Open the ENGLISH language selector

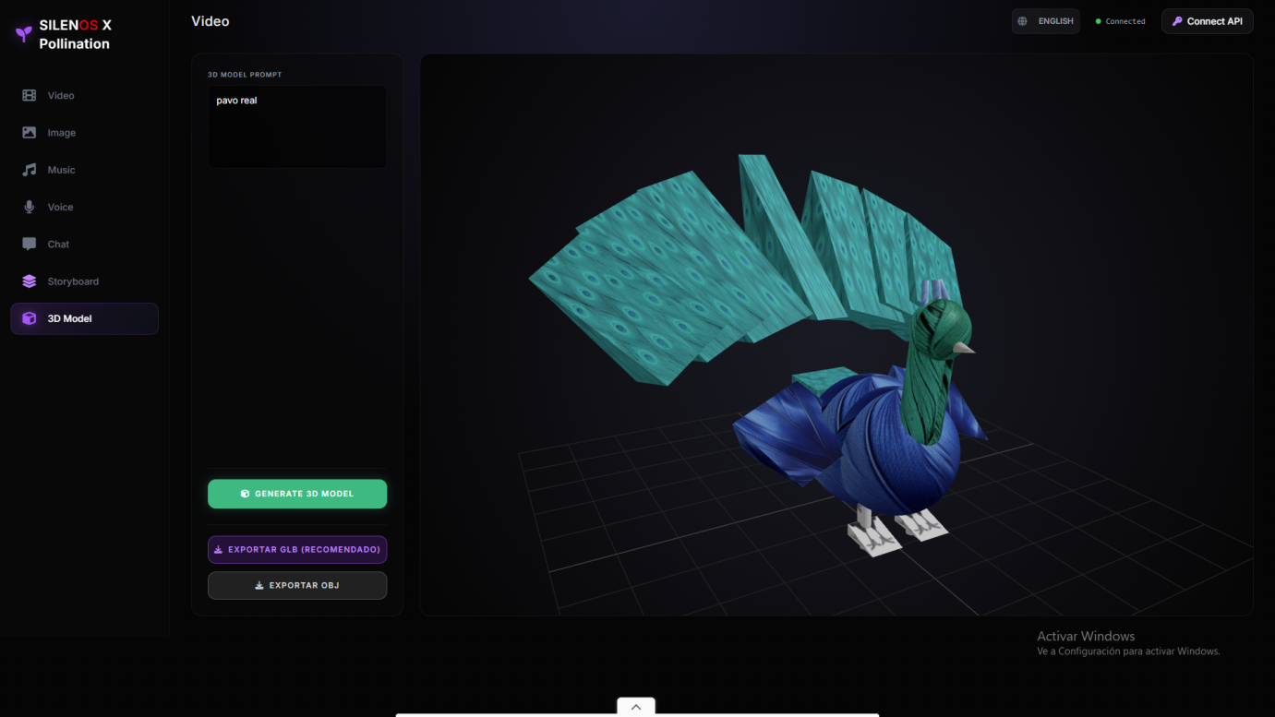coord(1045,20)
